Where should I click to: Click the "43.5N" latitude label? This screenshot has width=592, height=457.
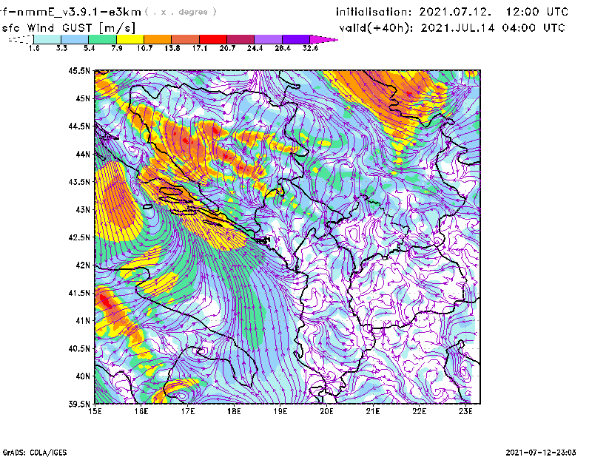click(x=80, y=182)
